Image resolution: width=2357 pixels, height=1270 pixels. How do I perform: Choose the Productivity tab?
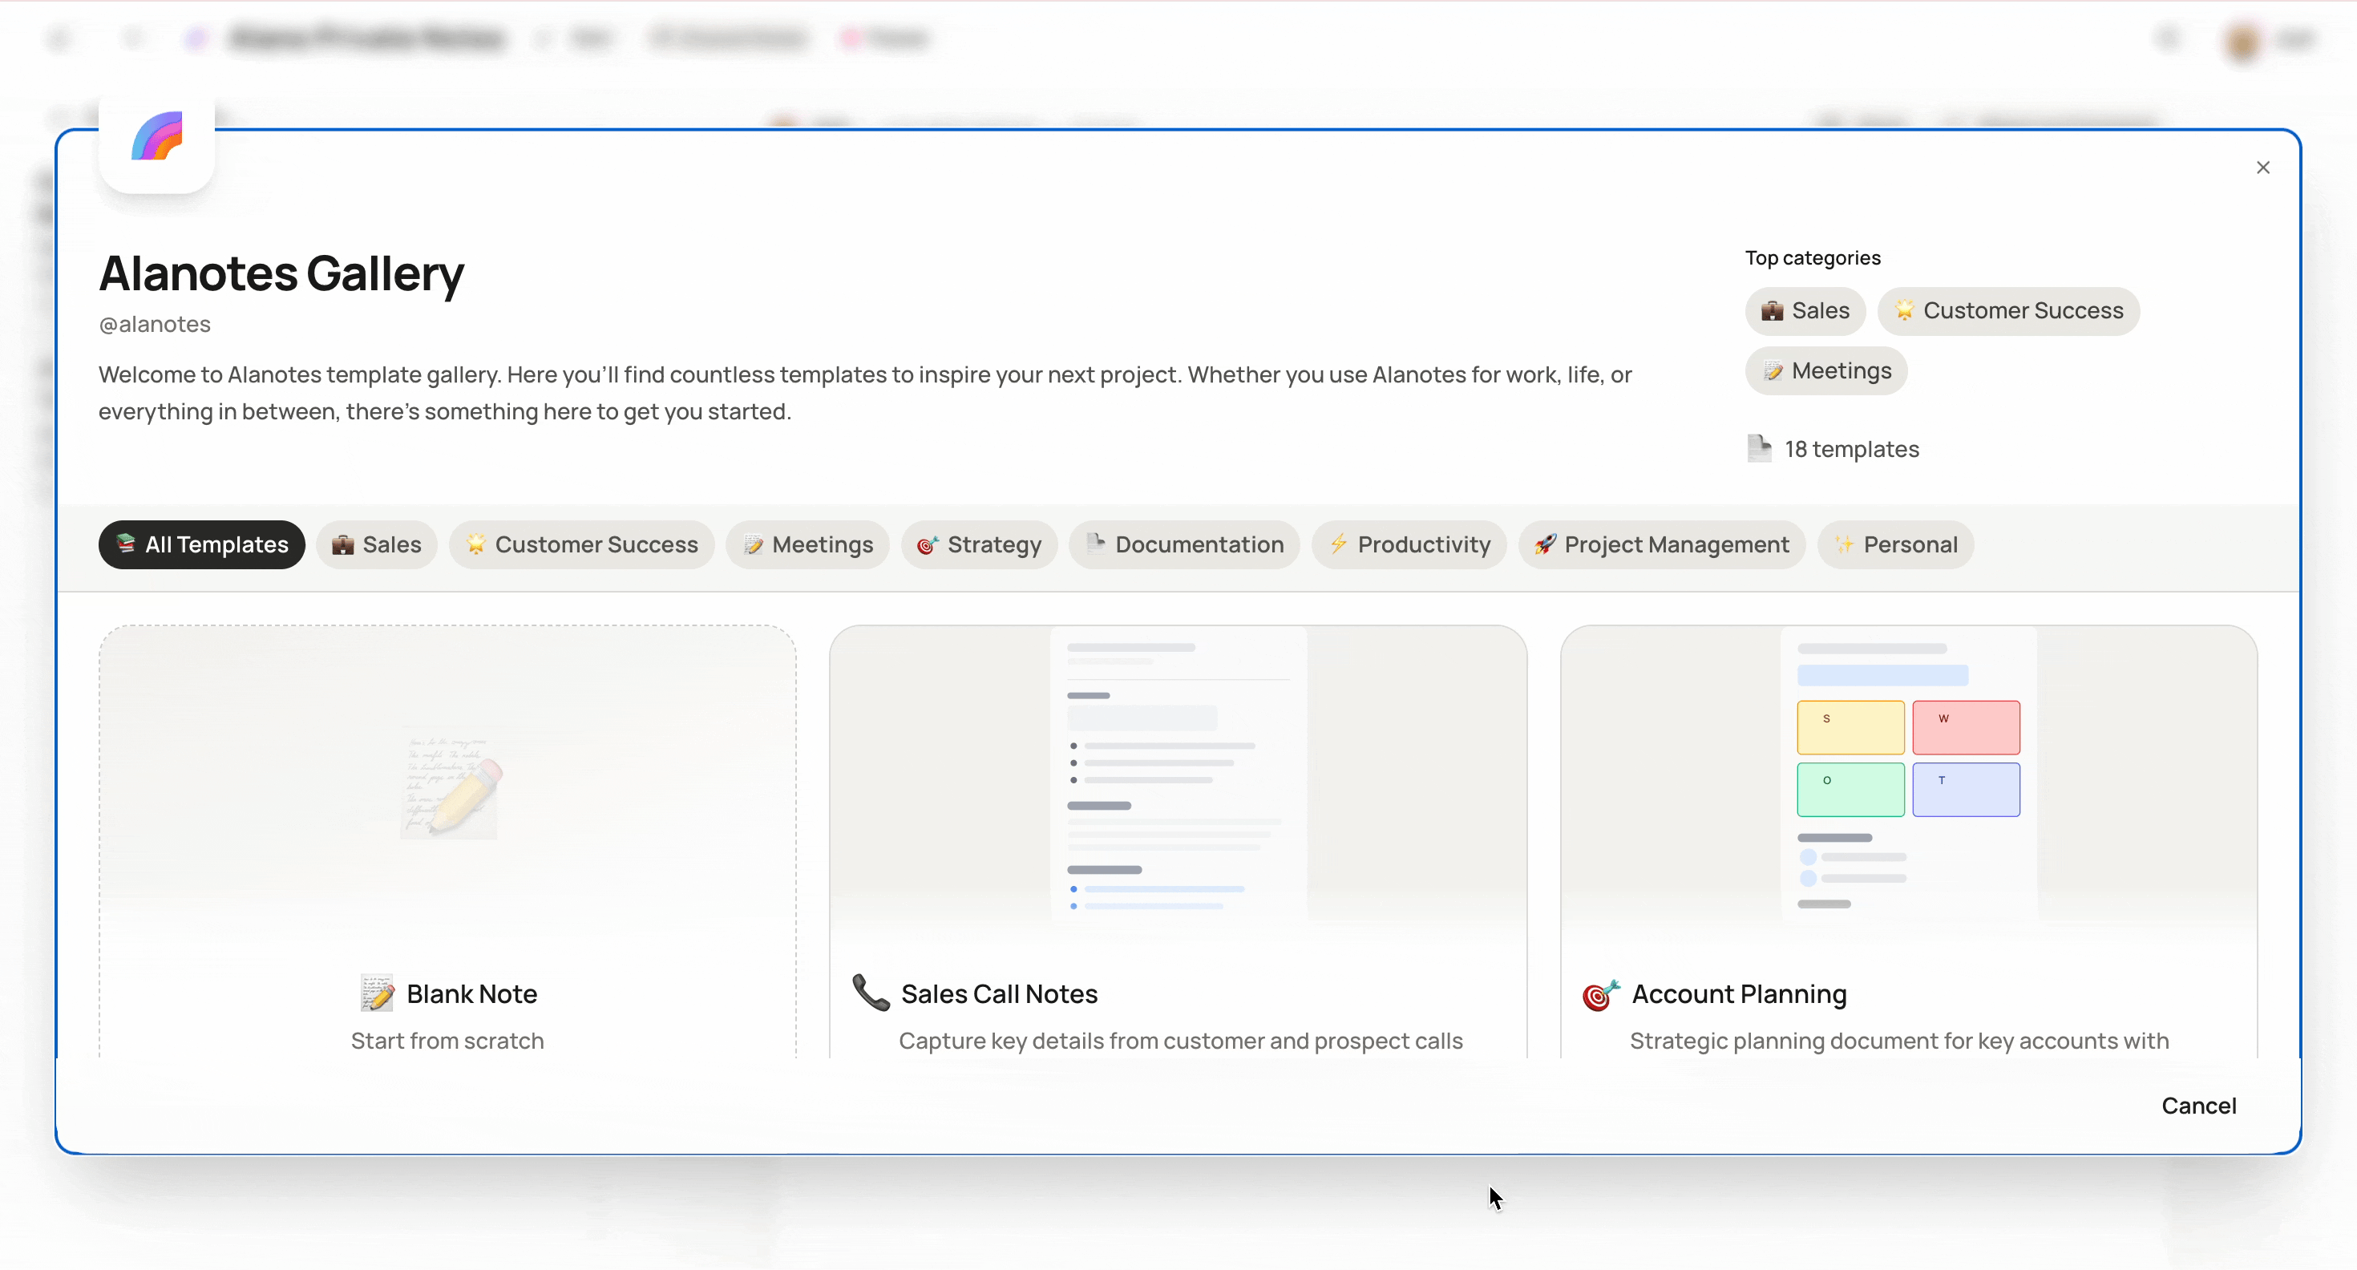point(1409,544)
